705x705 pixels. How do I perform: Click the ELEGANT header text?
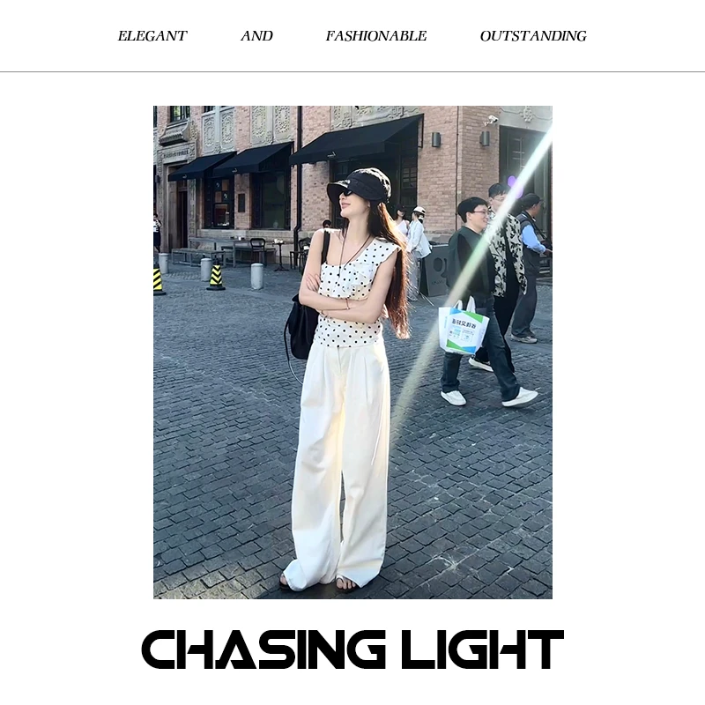152,36
